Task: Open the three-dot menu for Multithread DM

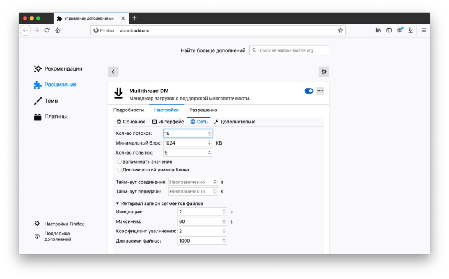Action: tap(320, 91)
